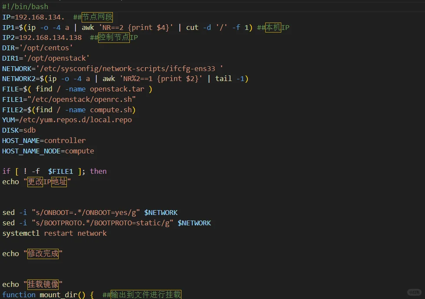Click the DIR1='/opt/openstack' line
The height and width of the screenshot is (299, 425).
pos(46,58)
